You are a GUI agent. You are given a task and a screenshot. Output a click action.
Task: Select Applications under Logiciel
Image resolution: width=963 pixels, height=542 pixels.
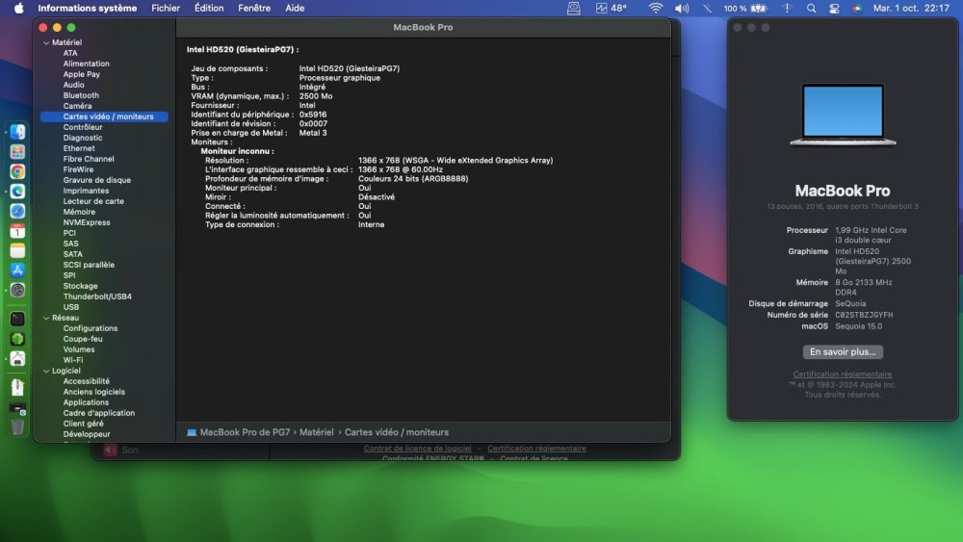pyautogui.click(x=86, y=402)
